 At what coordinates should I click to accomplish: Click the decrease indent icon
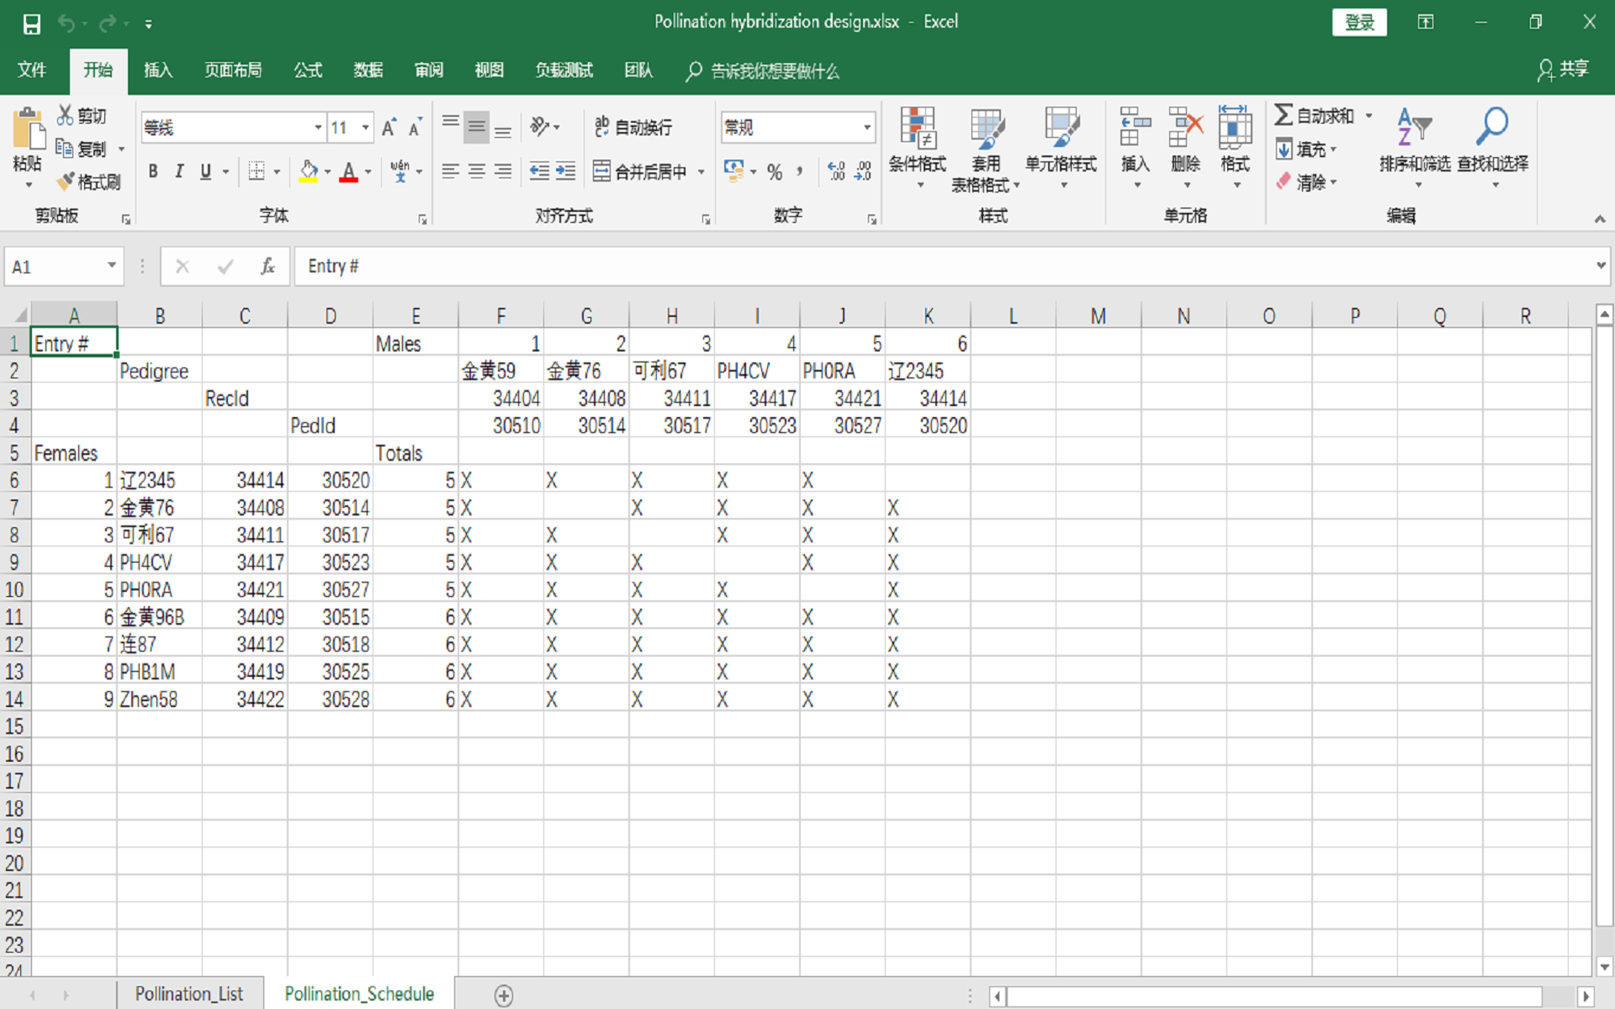coord(539,172)
